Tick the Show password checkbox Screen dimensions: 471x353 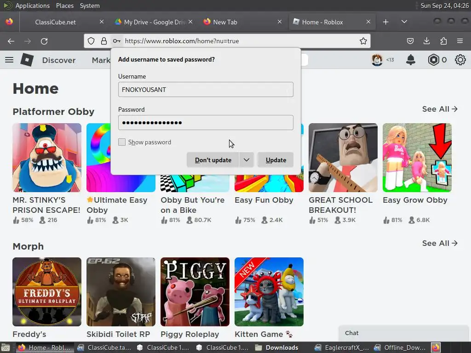pos(121,142)
